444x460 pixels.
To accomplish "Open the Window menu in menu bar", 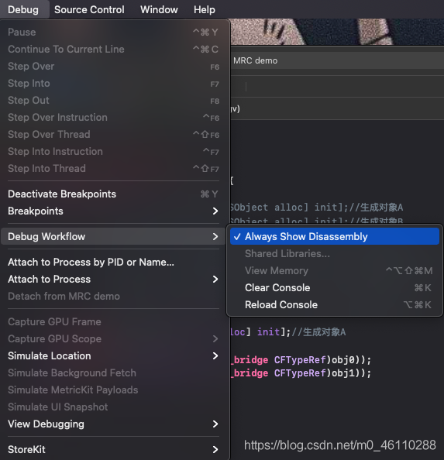I will pyautogui.click(x=159, y=10).
